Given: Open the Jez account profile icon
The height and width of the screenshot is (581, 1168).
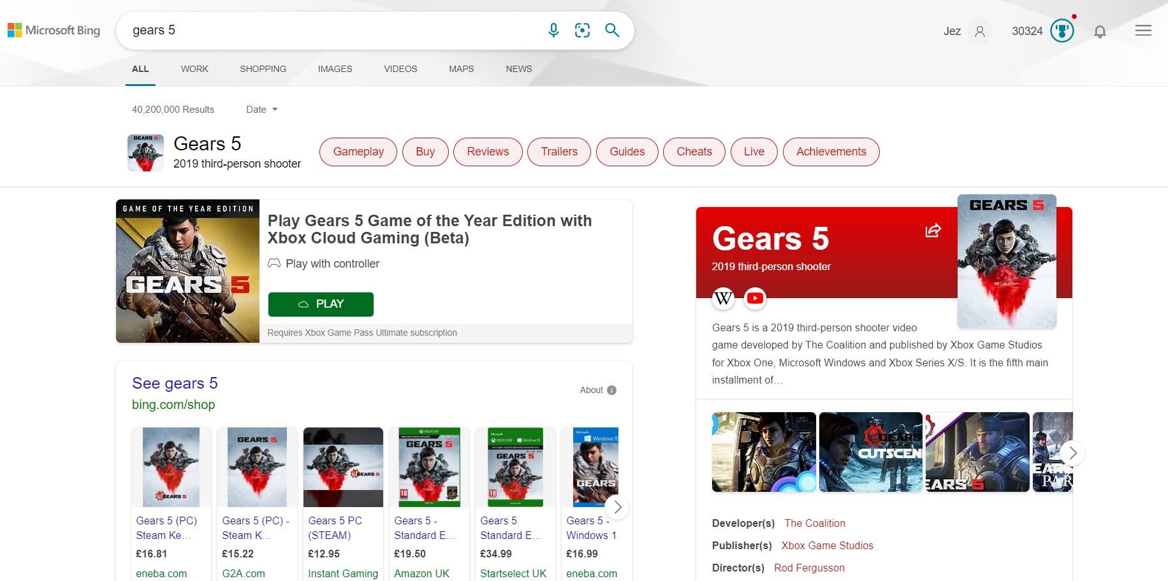Looking at the screenshot, I should point(980,31).
